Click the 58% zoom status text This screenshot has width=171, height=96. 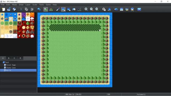click(x=109, y=94)
